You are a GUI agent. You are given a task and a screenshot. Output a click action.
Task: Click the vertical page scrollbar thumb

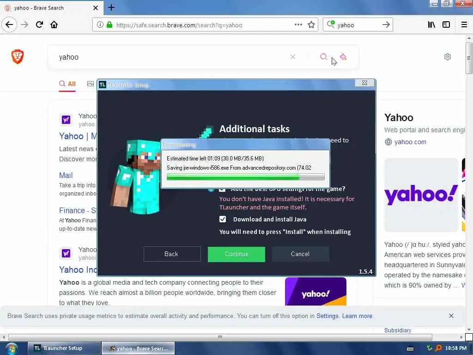pos(468,58)
